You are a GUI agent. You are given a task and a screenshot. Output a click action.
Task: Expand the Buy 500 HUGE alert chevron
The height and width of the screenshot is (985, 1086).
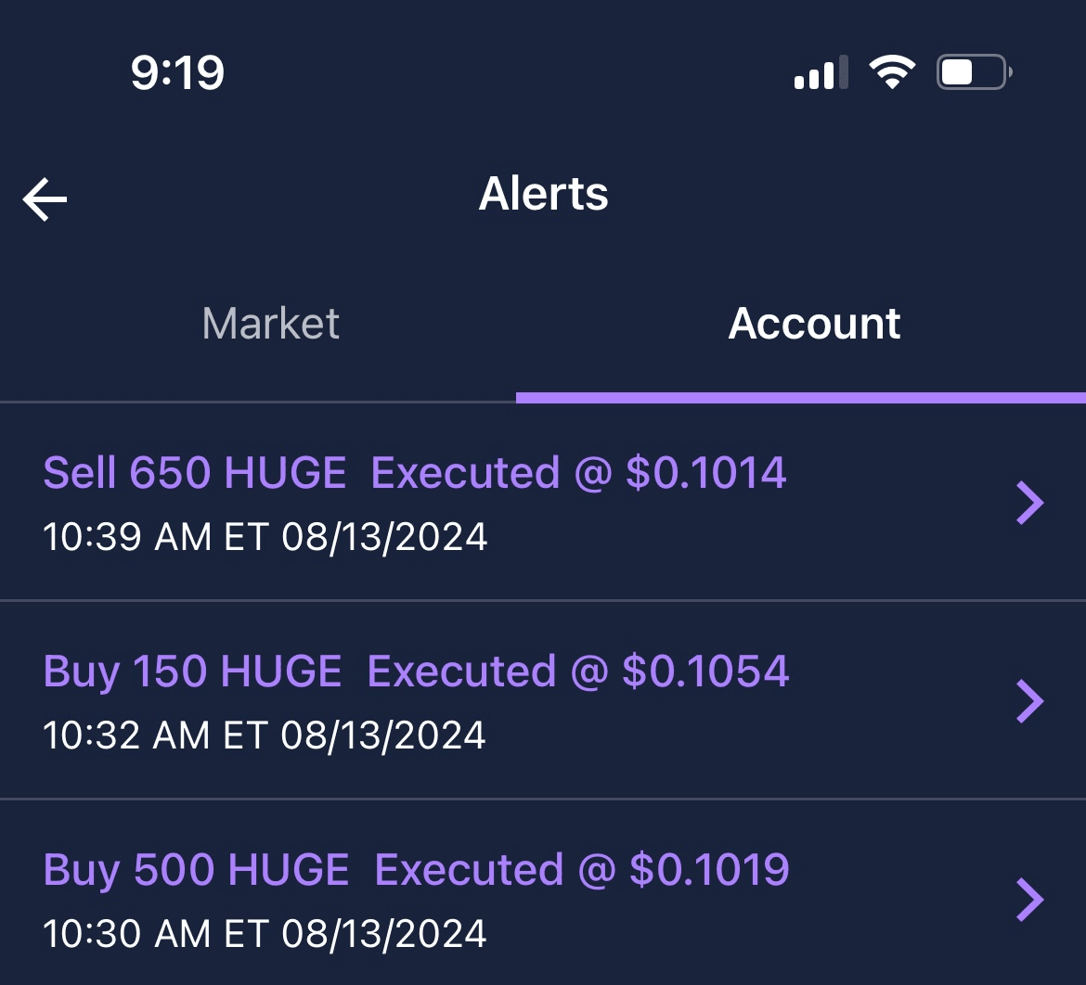point(1030,900)
